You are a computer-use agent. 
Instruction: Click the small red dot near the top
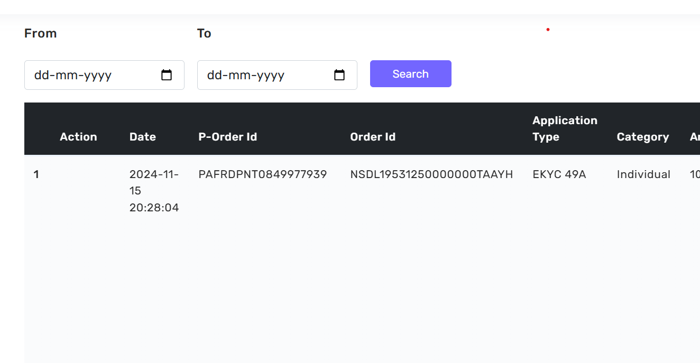tap(548, 30)
